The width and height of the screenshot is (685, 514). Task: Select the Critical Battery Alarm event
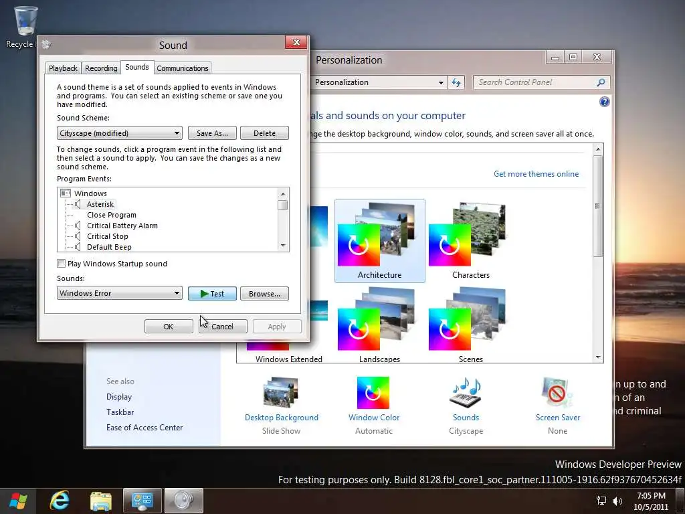click(122, 226)
